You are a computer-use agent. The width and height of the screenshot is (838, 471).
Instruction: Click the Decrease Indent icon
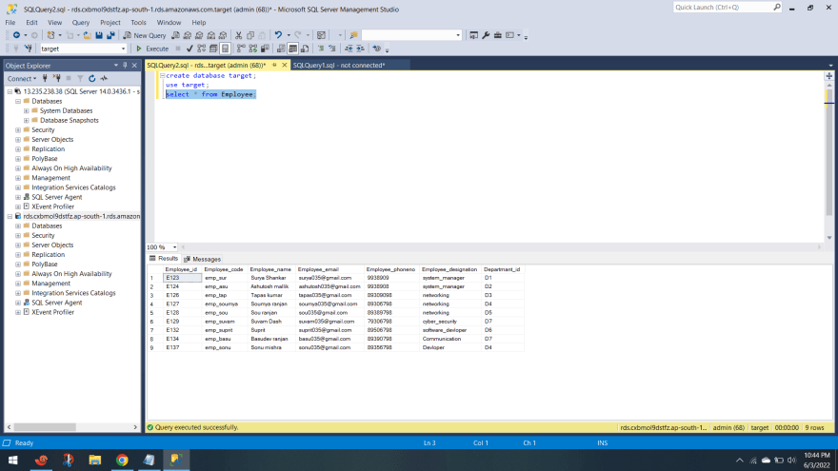(349, 49)
